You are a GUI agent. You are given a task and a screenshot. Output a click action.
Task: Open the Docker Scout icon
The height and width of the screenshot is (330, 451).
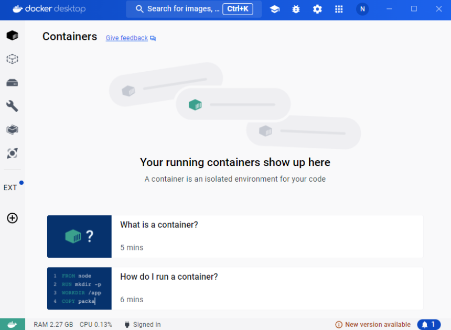13,153
